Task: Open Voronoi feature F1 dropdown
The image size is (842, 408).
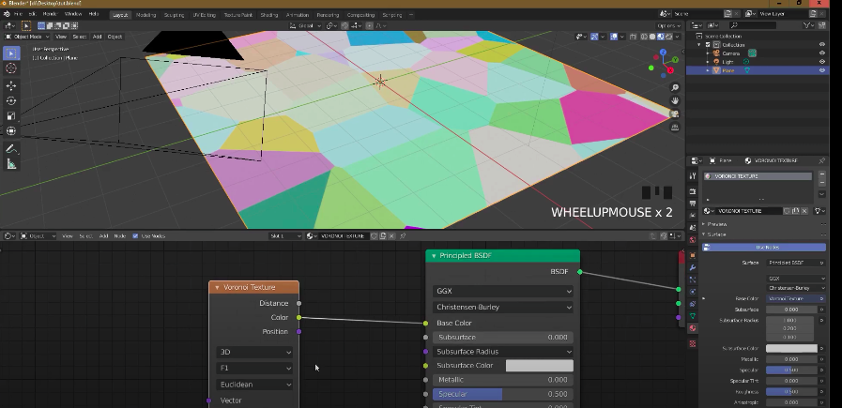Action: pos(255,369)
